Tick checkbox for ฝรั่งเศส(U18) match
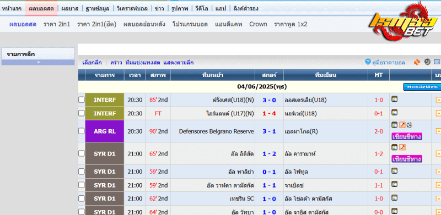This screenshot has width=441, height=215. tap(81, 100)
